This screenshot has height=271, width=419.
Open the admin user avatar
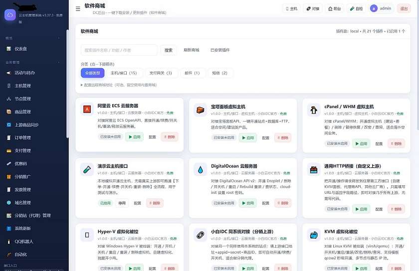(374, 8)
